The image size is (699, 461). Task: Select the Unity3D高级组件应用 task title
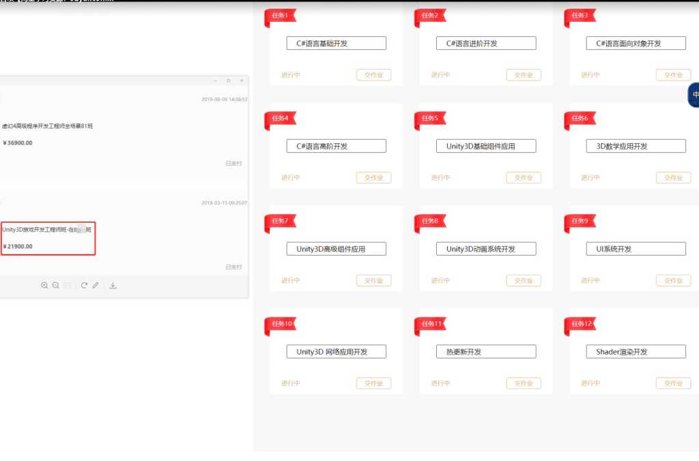coord(336,249)
